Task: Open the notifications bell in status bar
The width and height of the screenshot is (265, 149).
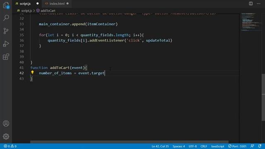Action: click(x=260, y=146)
